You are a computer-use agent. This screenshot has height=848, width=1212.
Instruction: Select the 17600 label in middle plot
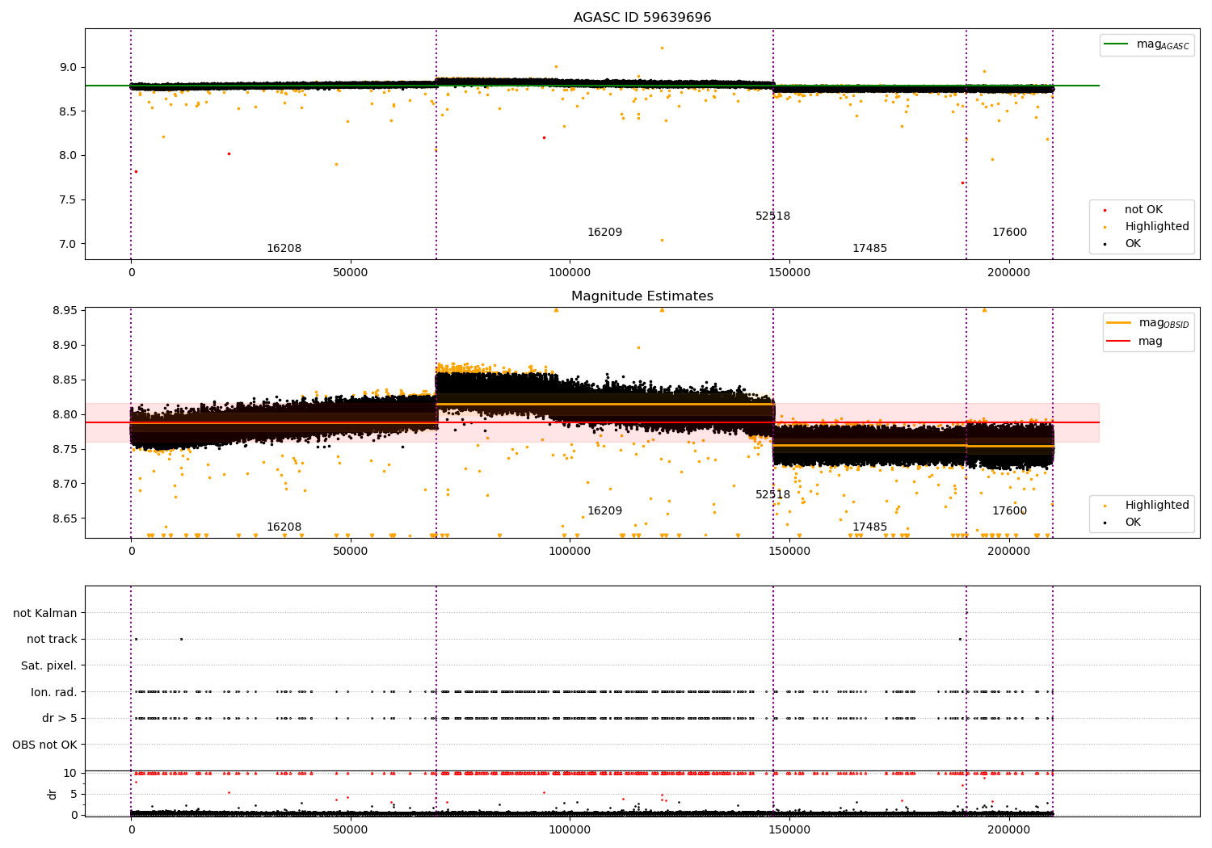(1010, 511)
